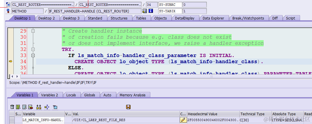
Task: Delete variables using the trash can icon
Action: (x=12, y=107)
